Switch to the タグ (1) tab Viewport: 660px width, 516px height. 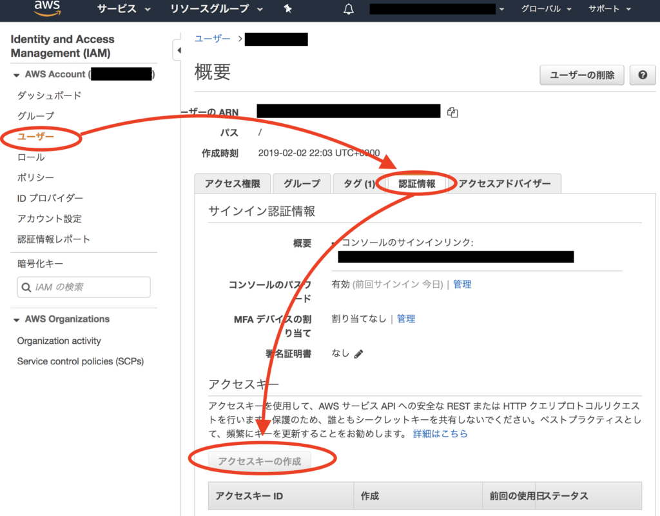click(x=359, y=184)
